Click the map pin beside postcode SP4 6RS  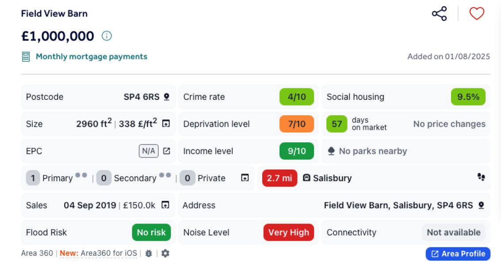pos(167,97)
